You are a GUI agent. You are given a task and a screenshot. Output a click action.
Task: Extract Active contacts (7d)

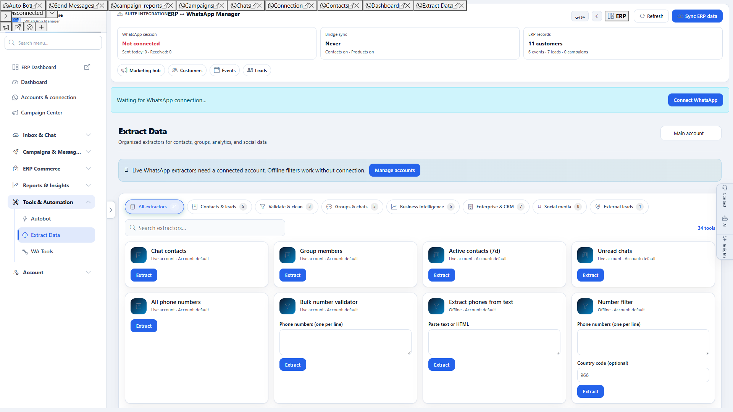[x=442, y=275]
